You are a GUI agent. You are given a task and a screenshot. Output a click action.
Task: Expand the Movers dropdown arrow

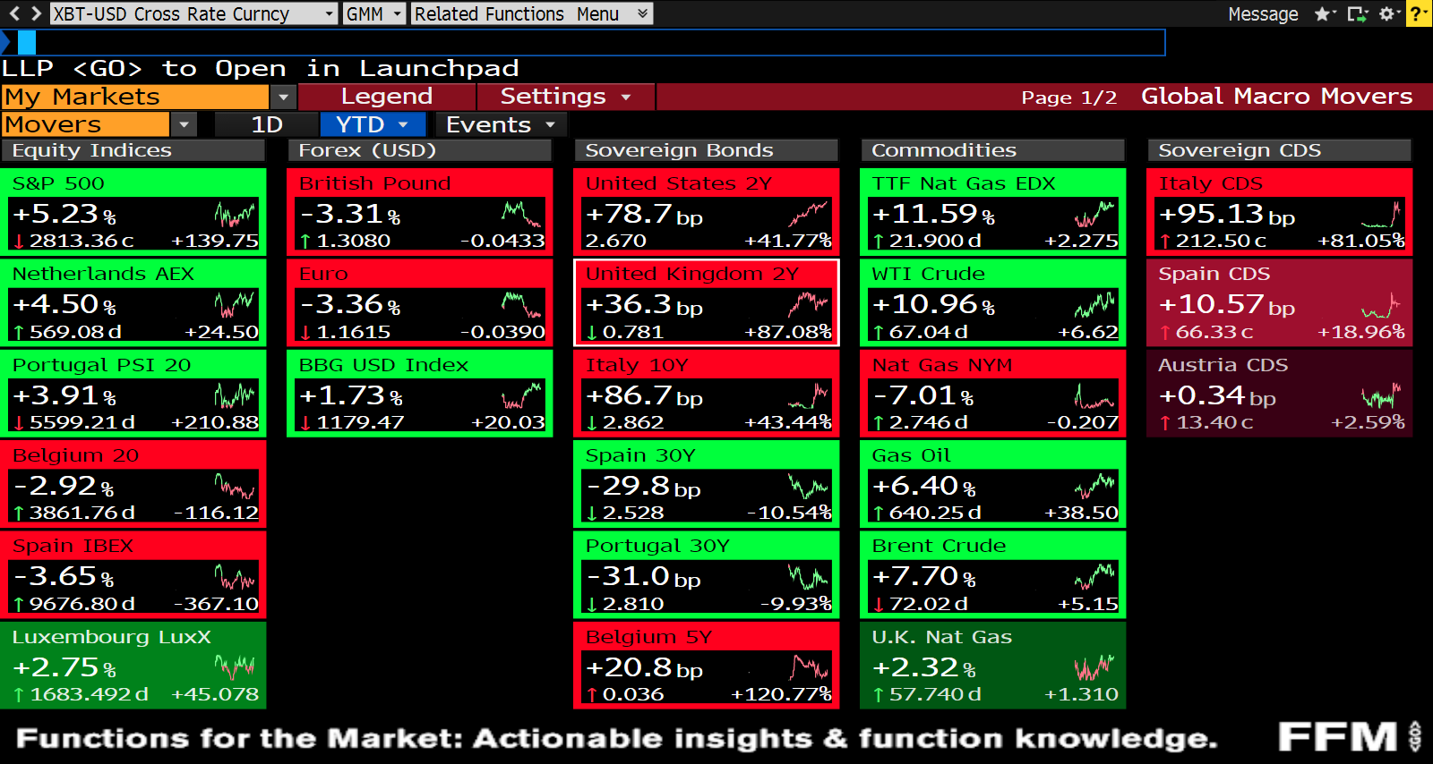(x=184, y=124)
